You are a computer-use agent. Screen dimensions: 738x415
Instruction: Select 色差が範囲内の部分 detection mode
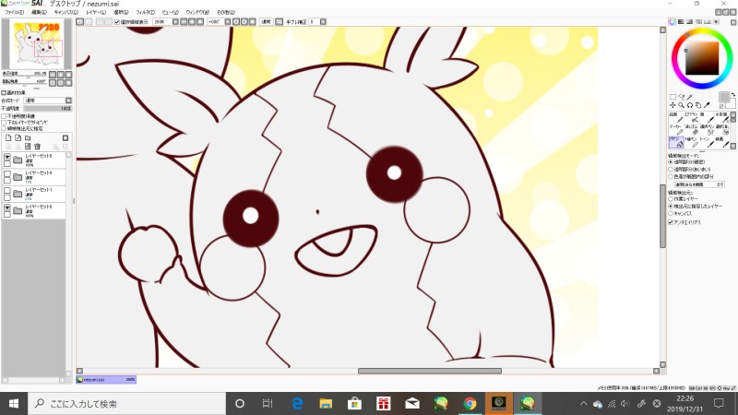pos(671,176)
